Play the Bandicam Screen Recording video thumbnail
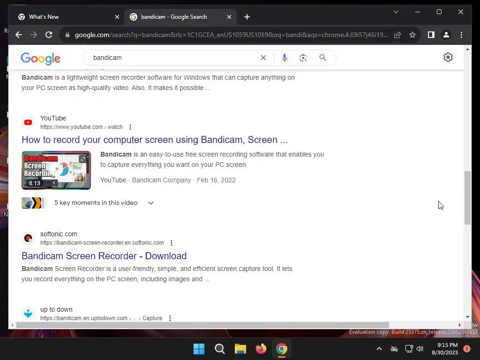 click(56, 170)
